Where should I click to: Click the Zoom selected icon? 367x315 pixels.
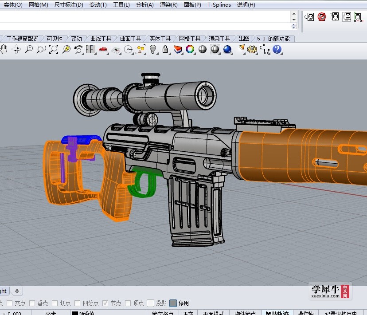click(x=66, y=49)
